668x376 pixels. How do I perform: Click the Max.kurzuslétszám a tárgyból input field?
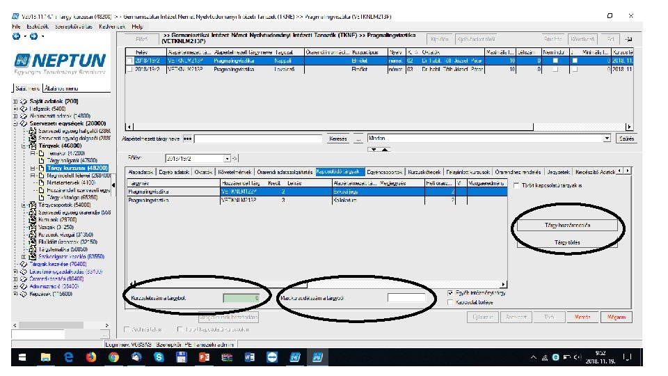point(406,298)
